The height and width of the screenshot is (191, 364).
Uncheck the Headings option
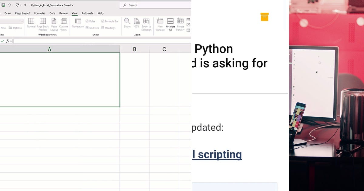(x=103, y=28)
